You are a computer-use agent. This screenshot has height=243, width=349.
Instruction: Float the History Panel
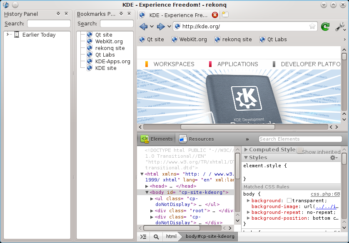coord(58,14)
